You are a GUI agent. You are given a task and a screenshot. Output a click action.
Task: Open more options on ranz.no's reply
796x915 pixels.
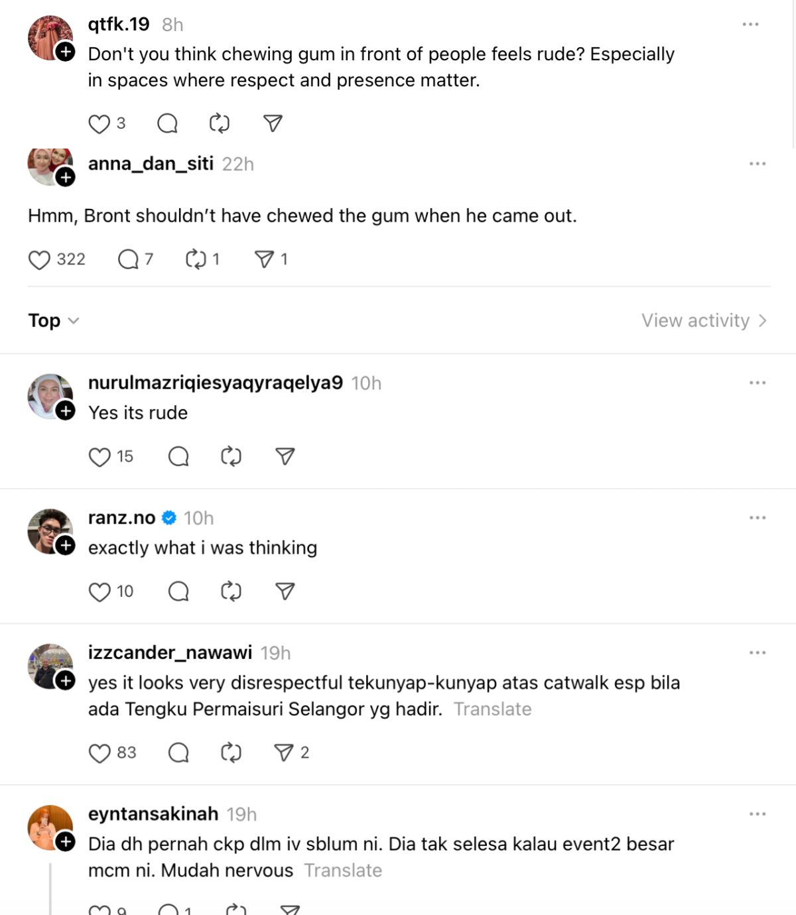point(758,518)
